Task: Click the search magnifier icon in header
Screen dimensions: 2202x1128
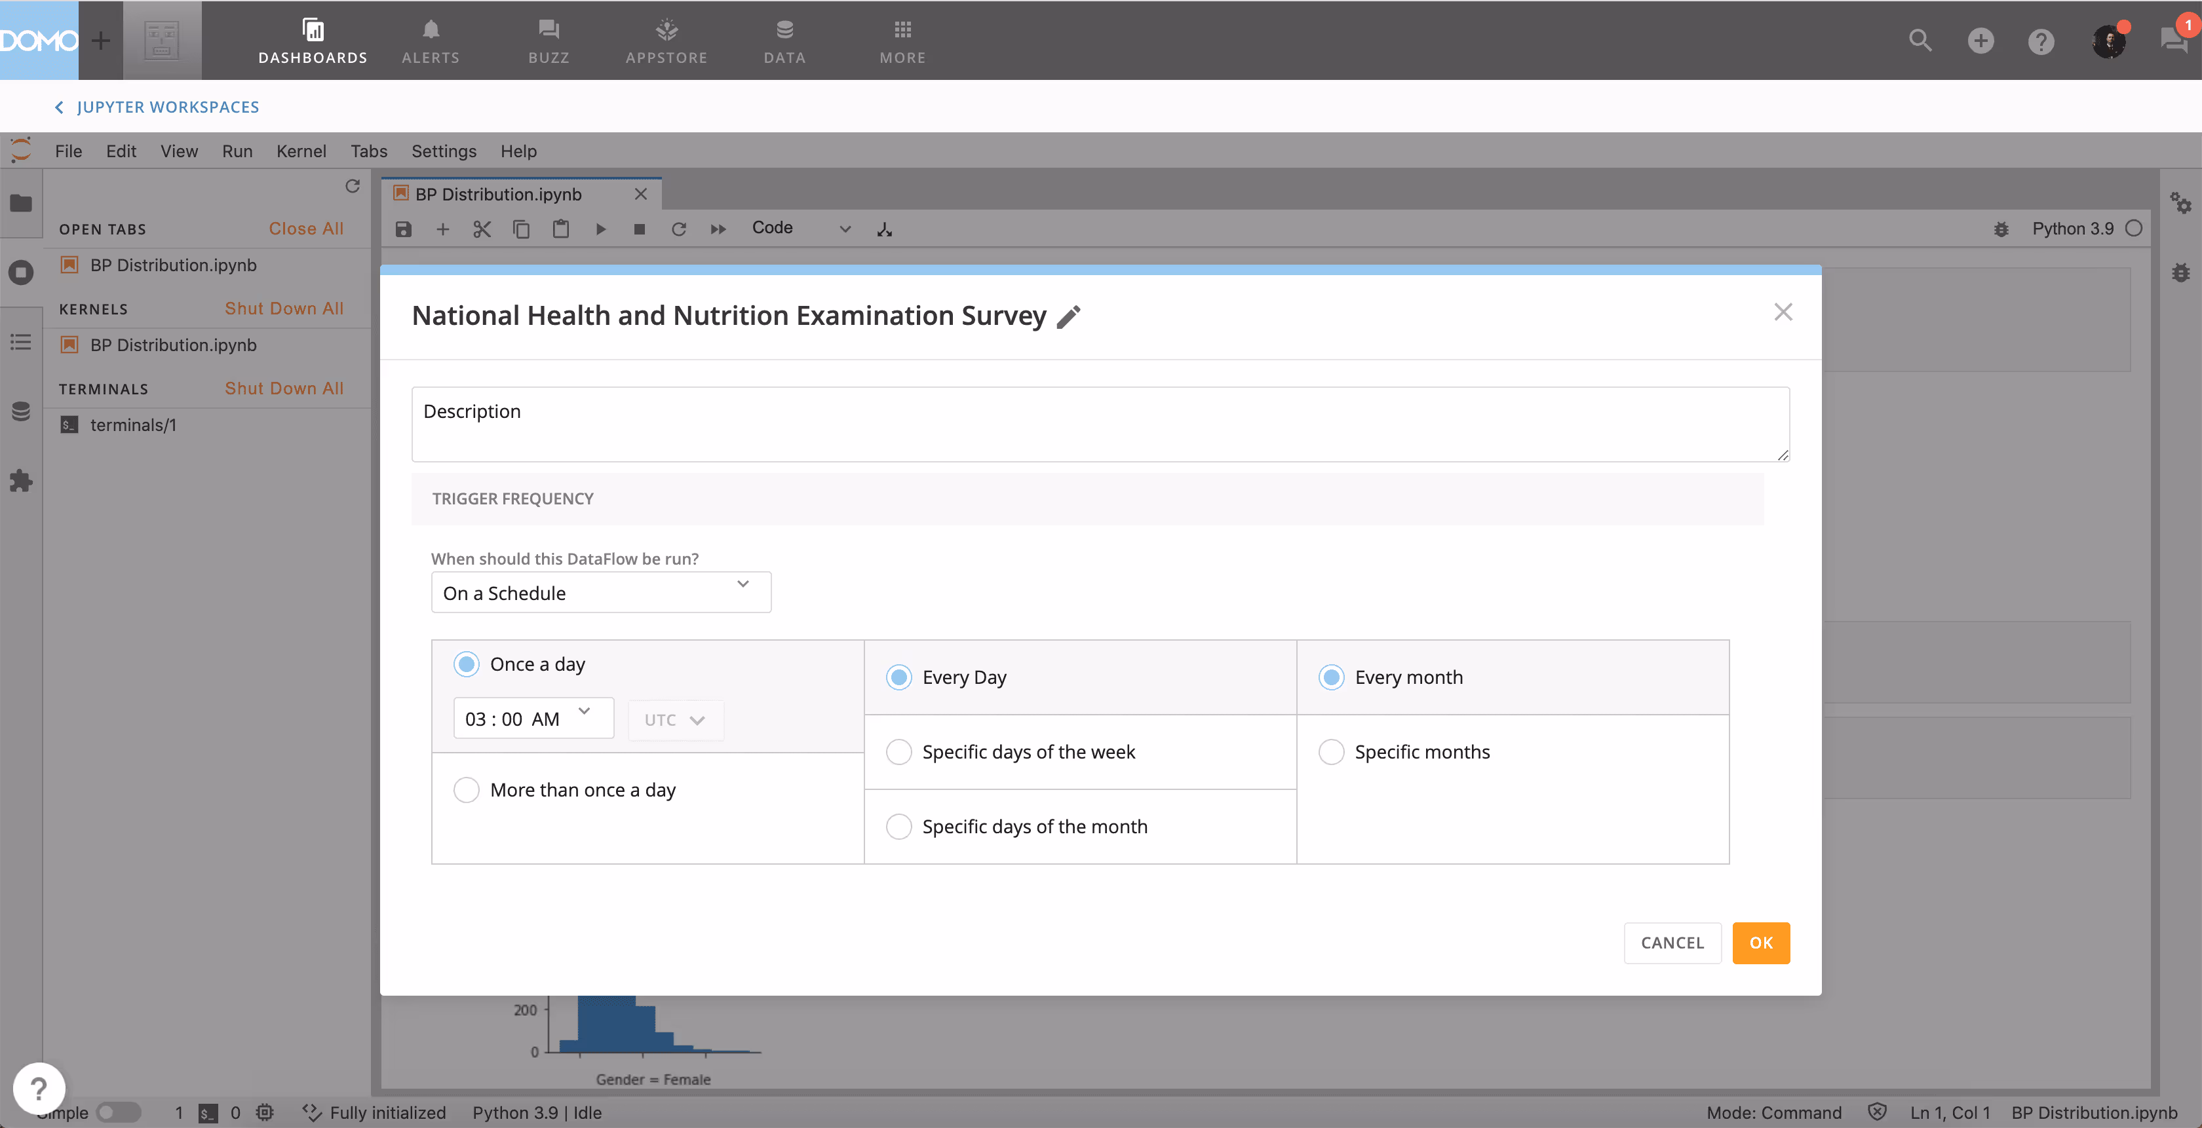Action: (1920, 40)
